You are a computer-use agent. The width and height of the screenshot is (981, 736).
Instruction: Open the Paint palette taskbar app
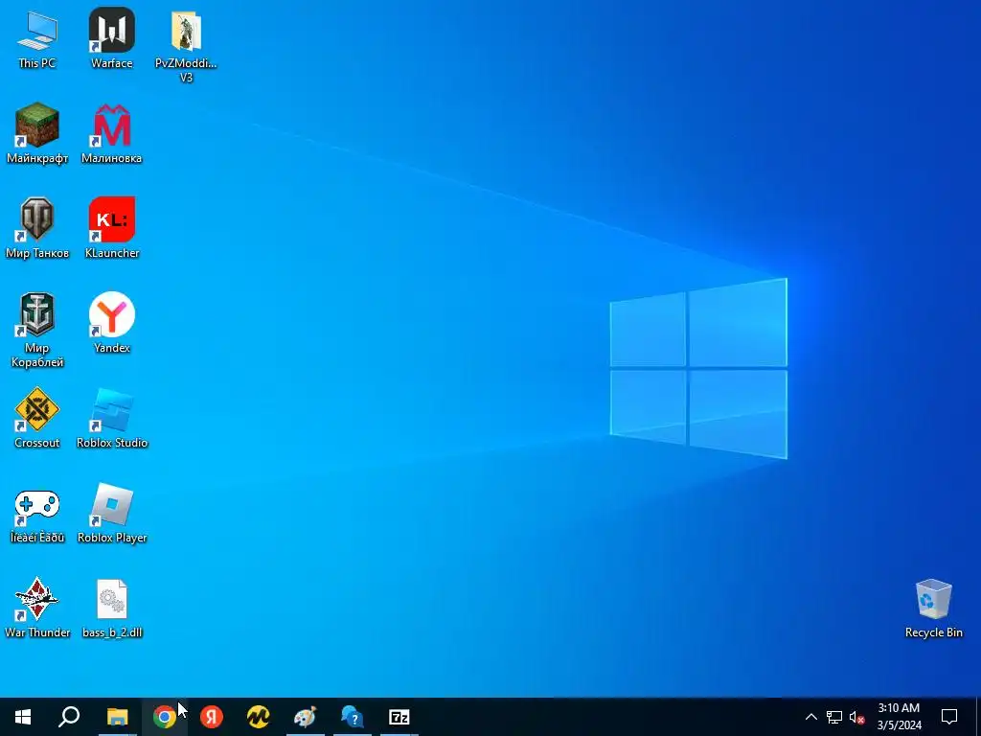306,717
